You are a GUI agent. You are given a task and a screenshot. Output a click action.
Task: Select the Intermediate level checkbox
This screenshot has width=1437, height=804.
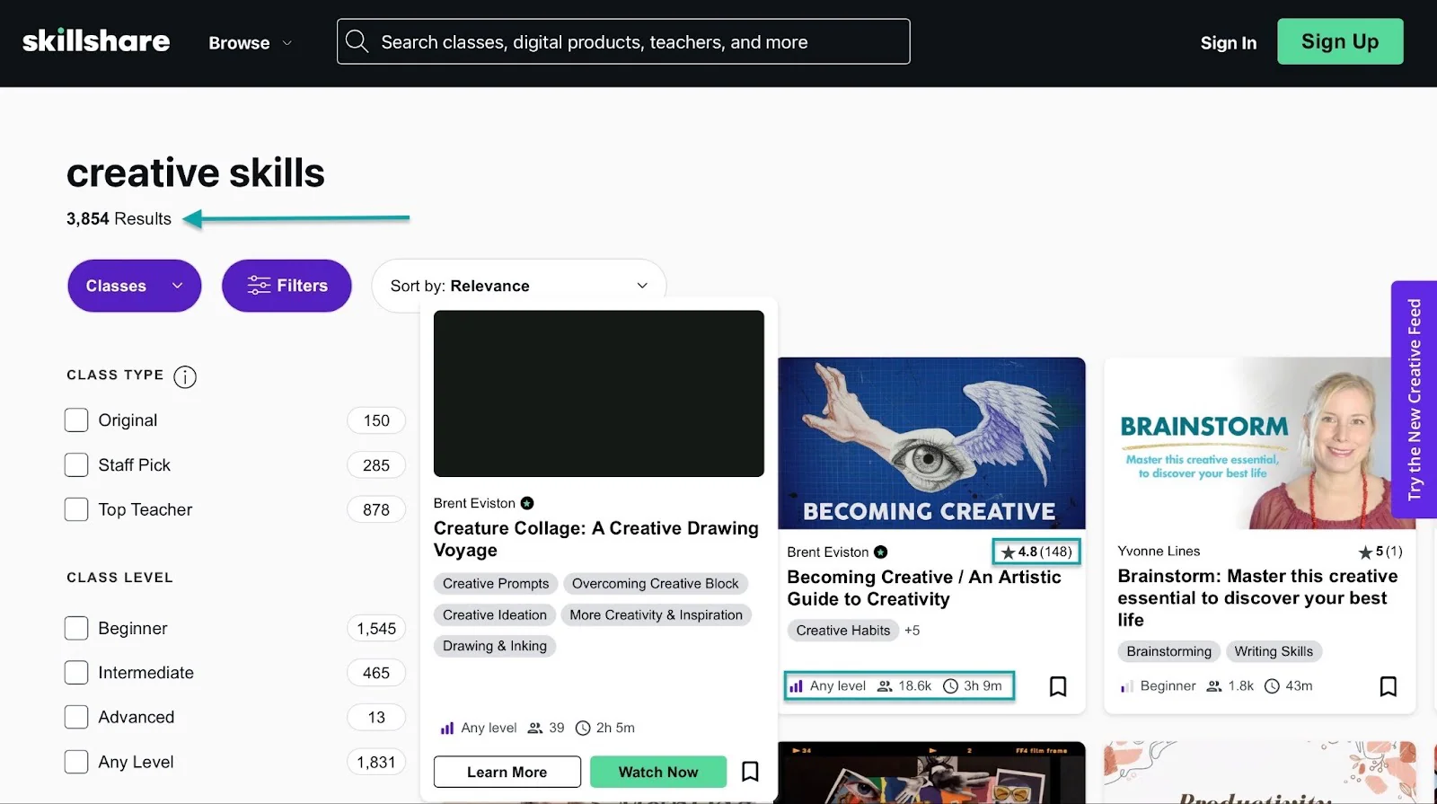(76, 672)
